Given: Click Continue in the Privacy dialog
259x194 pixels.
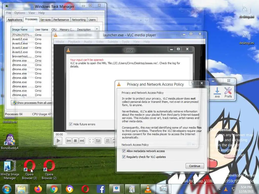Looking at the screenshot, I should (195, 166).
